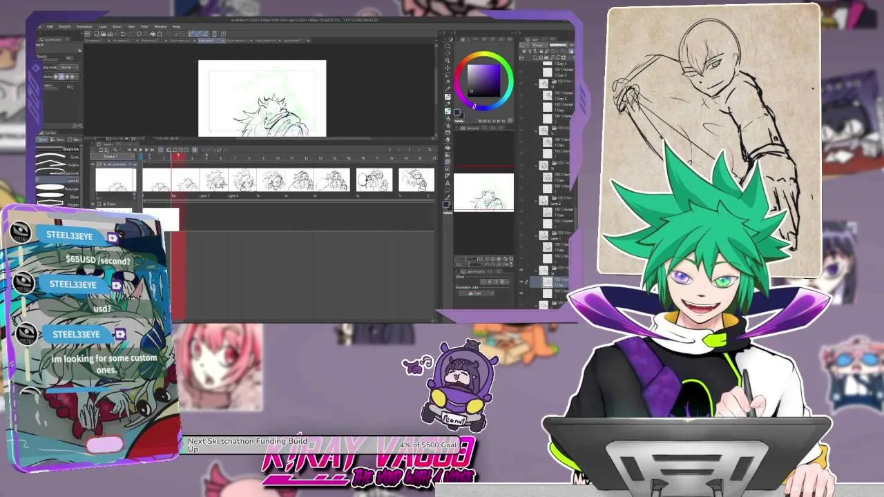Select the third anti-aliasing option
Image resolution: width=884 pixels, height=497 pixels.
[67, 77]
